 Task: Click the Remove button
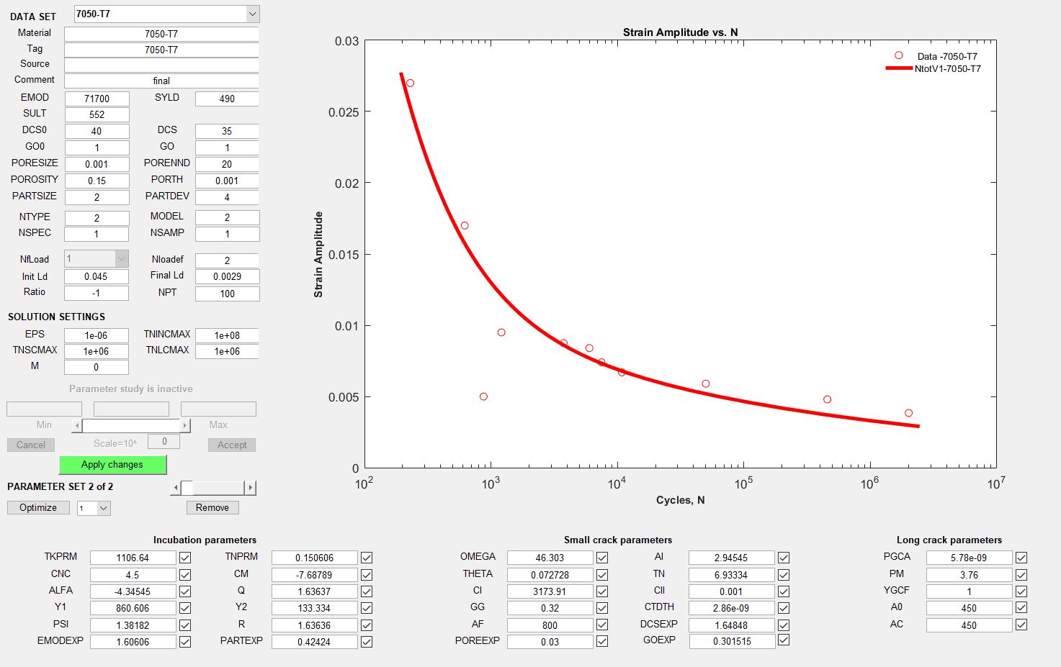[212, 507]
